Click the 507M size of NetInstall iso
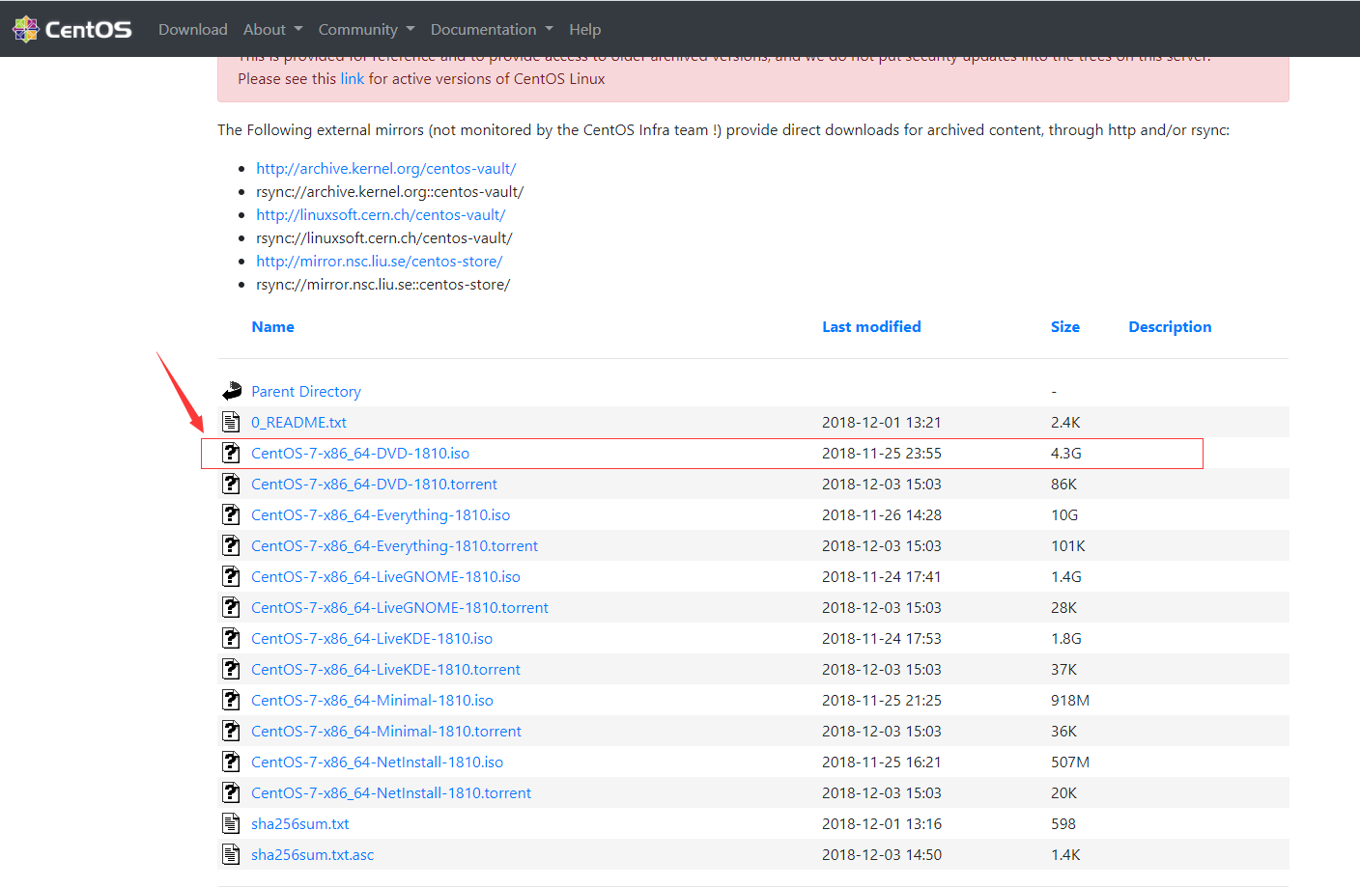1360x887 pixels. (x=1070, y=762)
